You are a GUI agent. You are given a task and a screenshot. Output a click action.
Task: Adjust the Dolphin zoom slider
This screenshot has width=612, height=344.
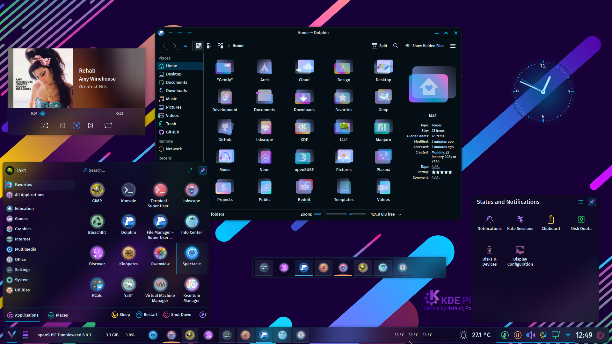330,214
